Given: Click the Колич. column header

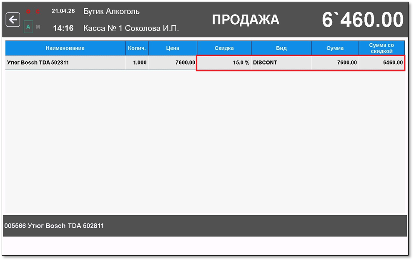Looking at the screenshot, I should (x=137, y=48).
